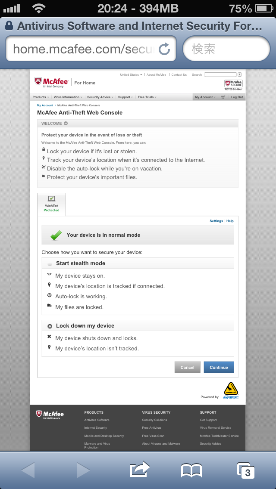
Task: Select the Start stealth mode option
Action: click(x=50, y=263)
